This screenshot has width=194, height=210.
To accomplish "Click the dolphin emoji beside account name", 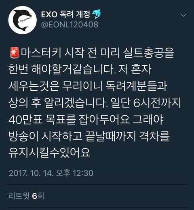I will [96, 14].
